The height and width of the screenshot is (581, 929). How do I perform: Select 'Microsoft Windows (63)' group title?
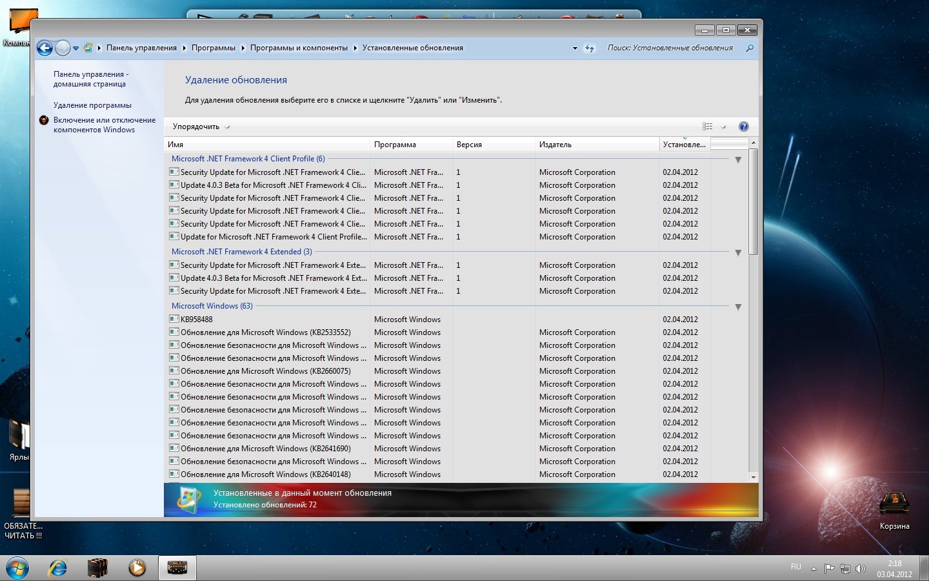[x=212, y=306]
